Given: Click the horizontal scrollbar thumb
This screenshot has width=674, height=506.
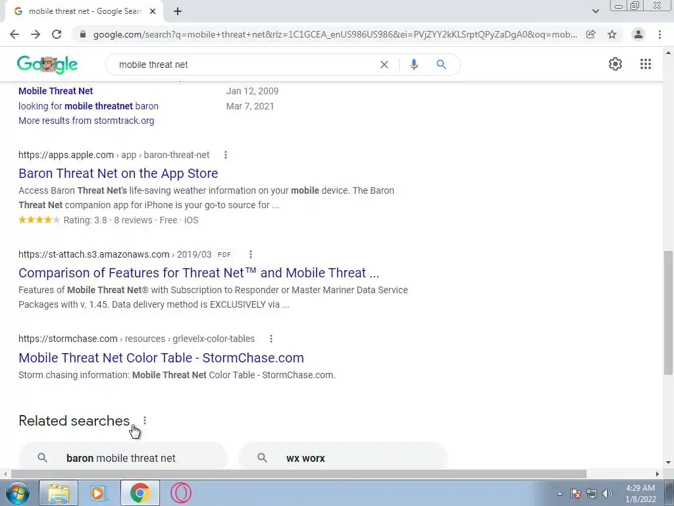Looking at the screenshot, I should [x=299, y=474].
